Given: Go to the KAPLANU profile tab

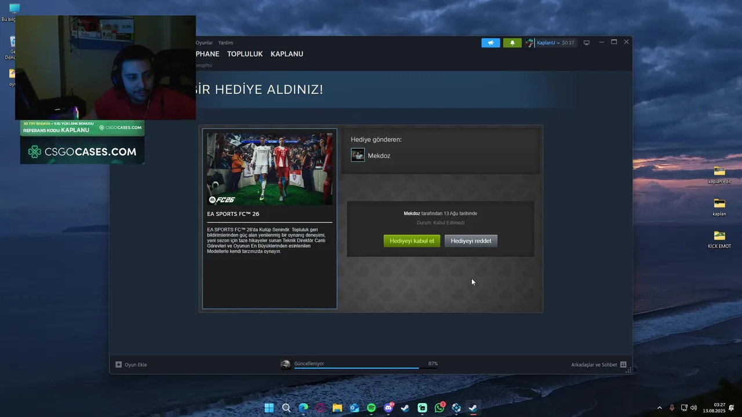Looking at the screenshot, I should (x=287, y=54).
